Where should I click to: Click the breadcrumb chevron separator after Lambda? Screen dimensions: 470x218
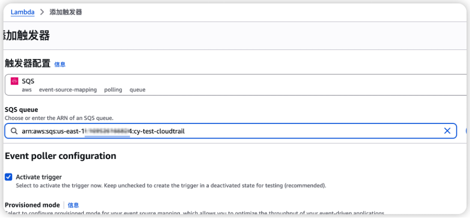[42, 12]
